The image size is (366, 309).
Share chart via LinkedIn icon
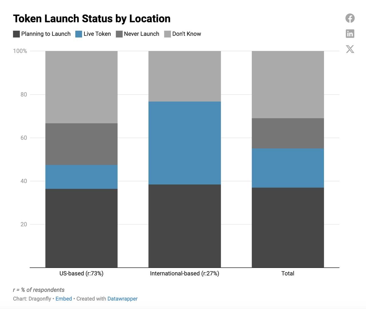(350, 34)
